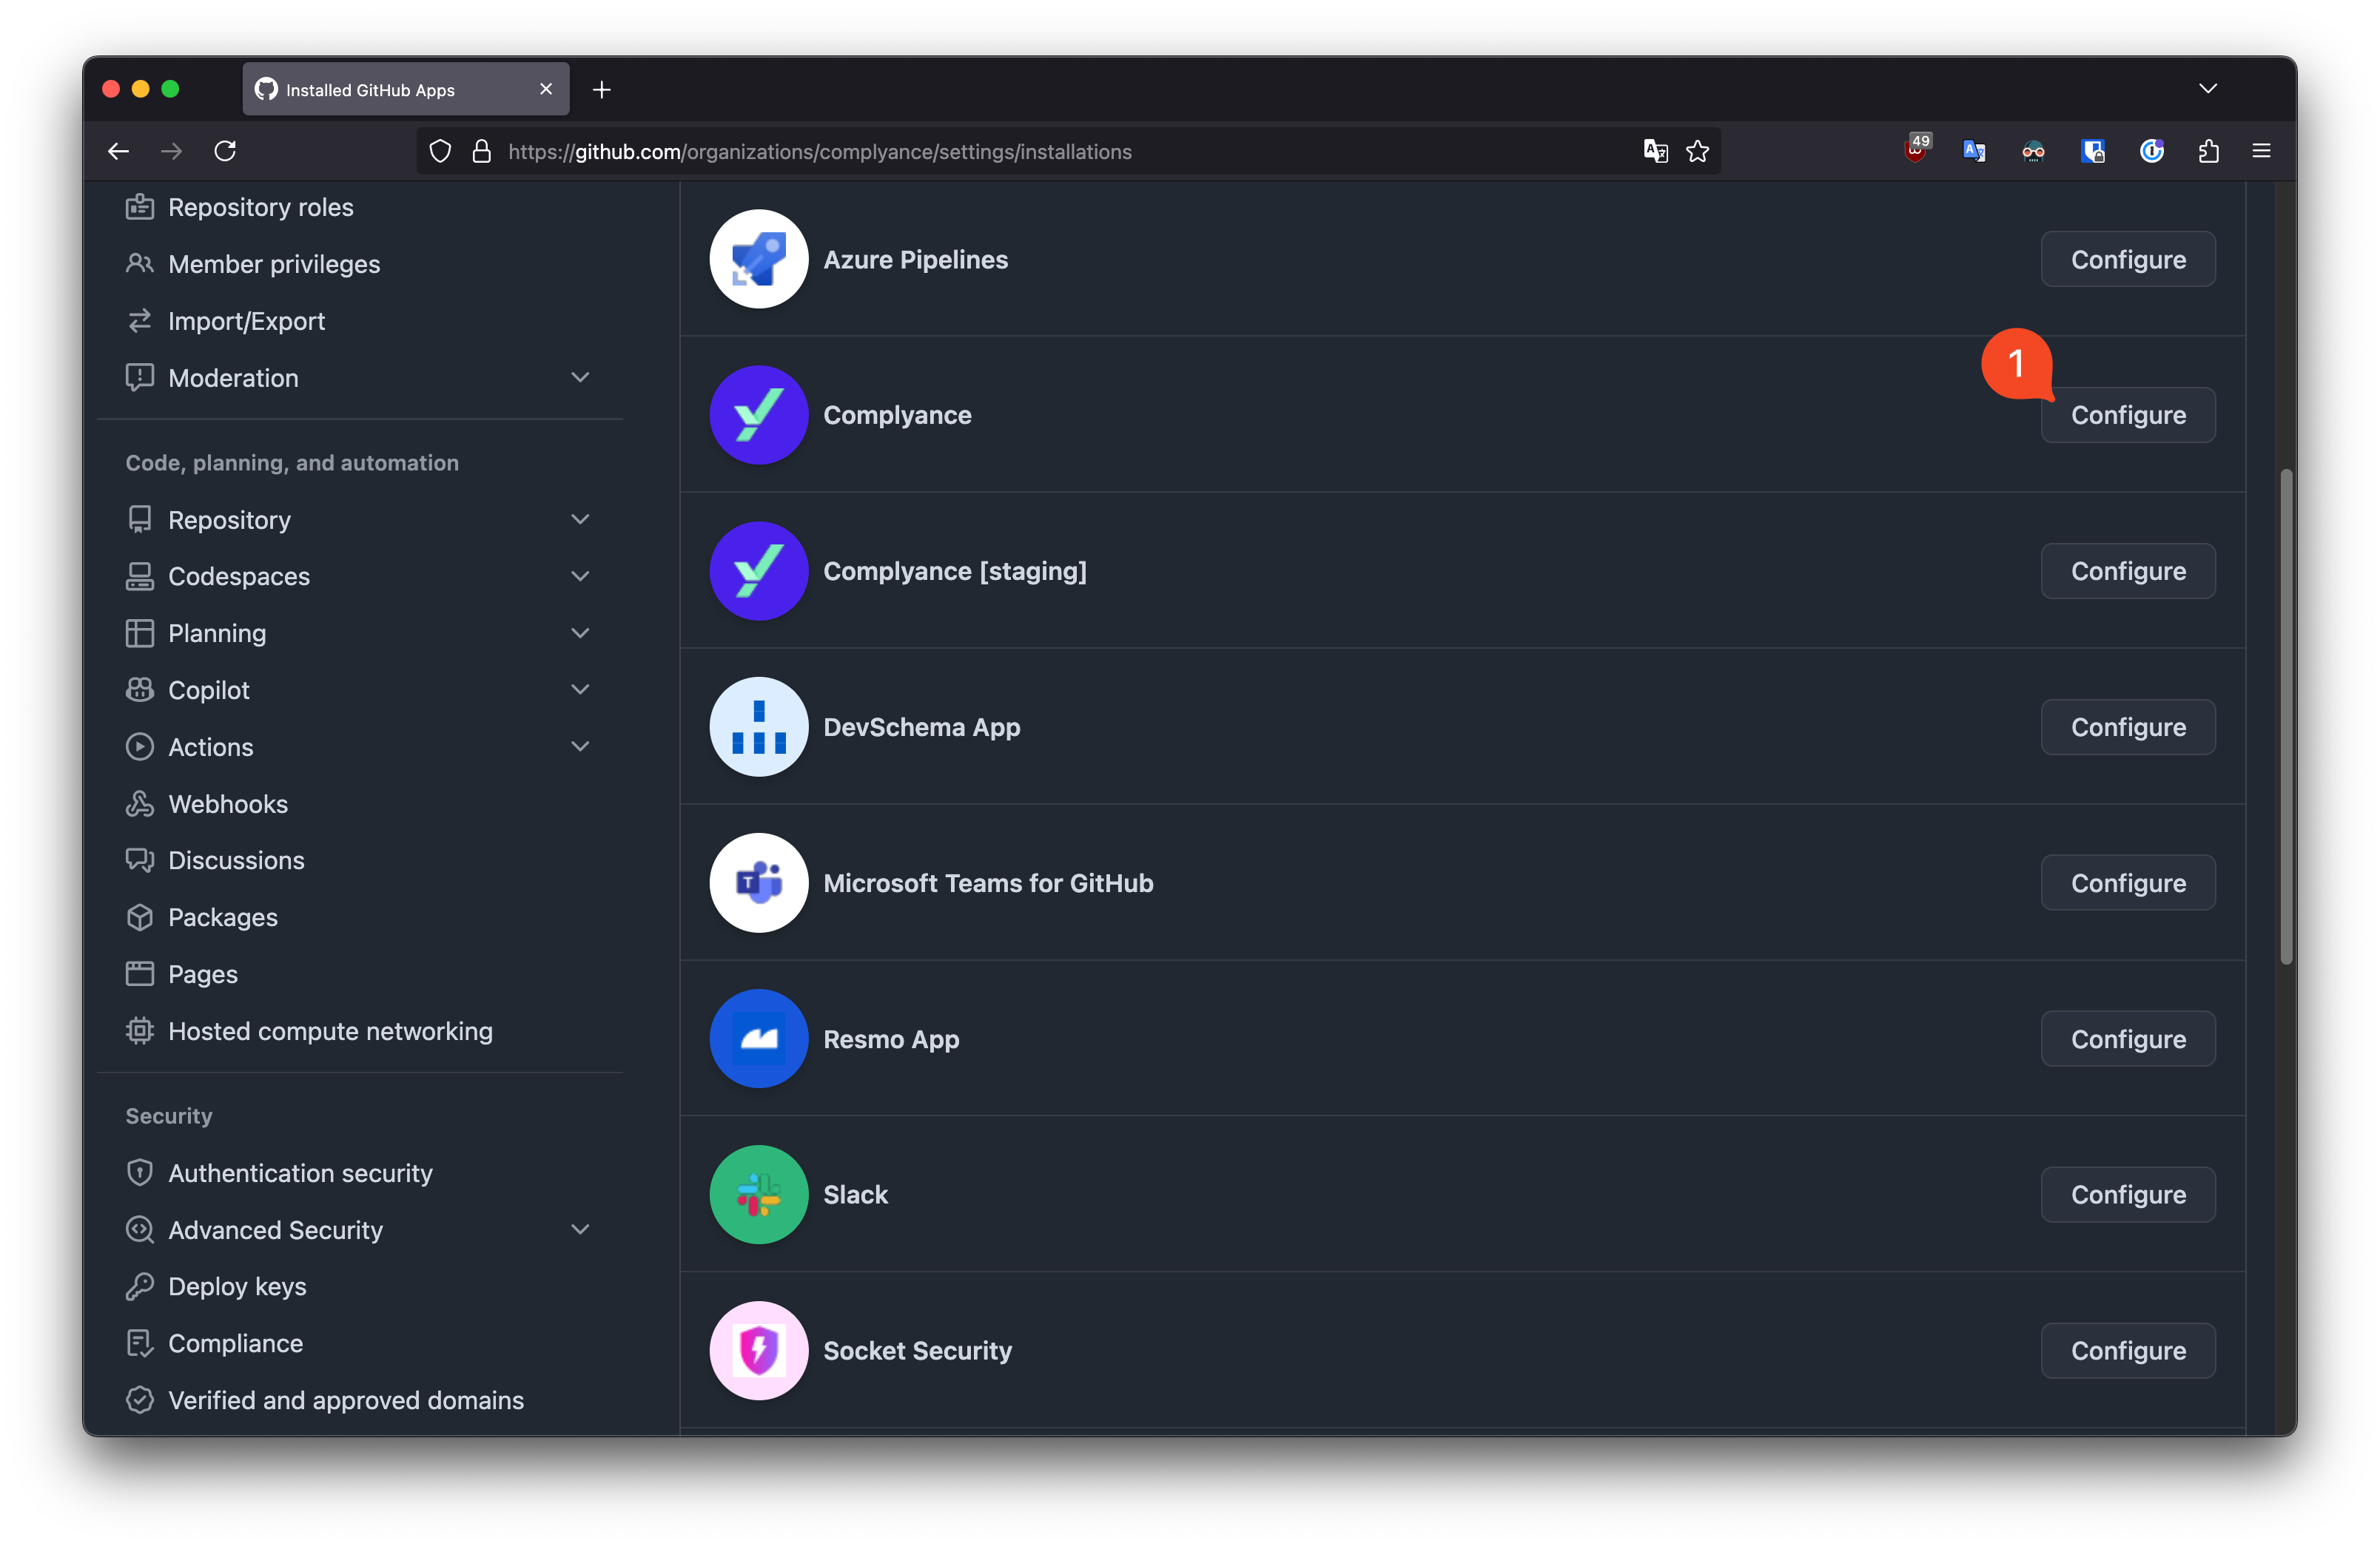Open the tracking protection shield icon

coord(440,151)
